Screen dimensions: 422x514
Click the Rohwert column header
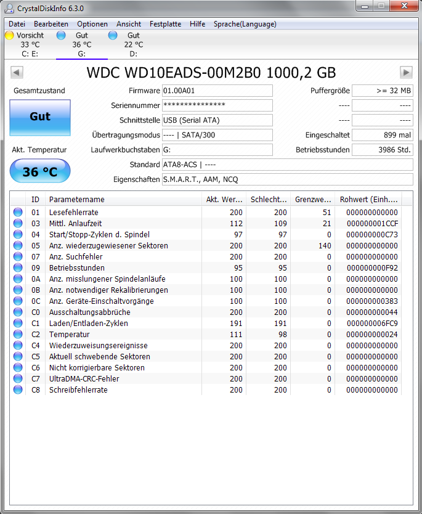pos(368,199)
